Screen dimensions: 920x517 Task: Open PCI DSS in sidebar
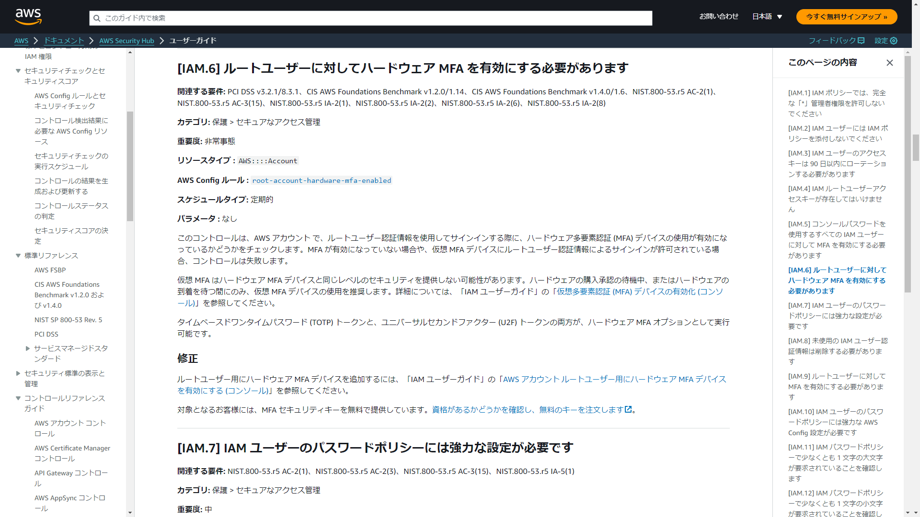click(46, 334)
